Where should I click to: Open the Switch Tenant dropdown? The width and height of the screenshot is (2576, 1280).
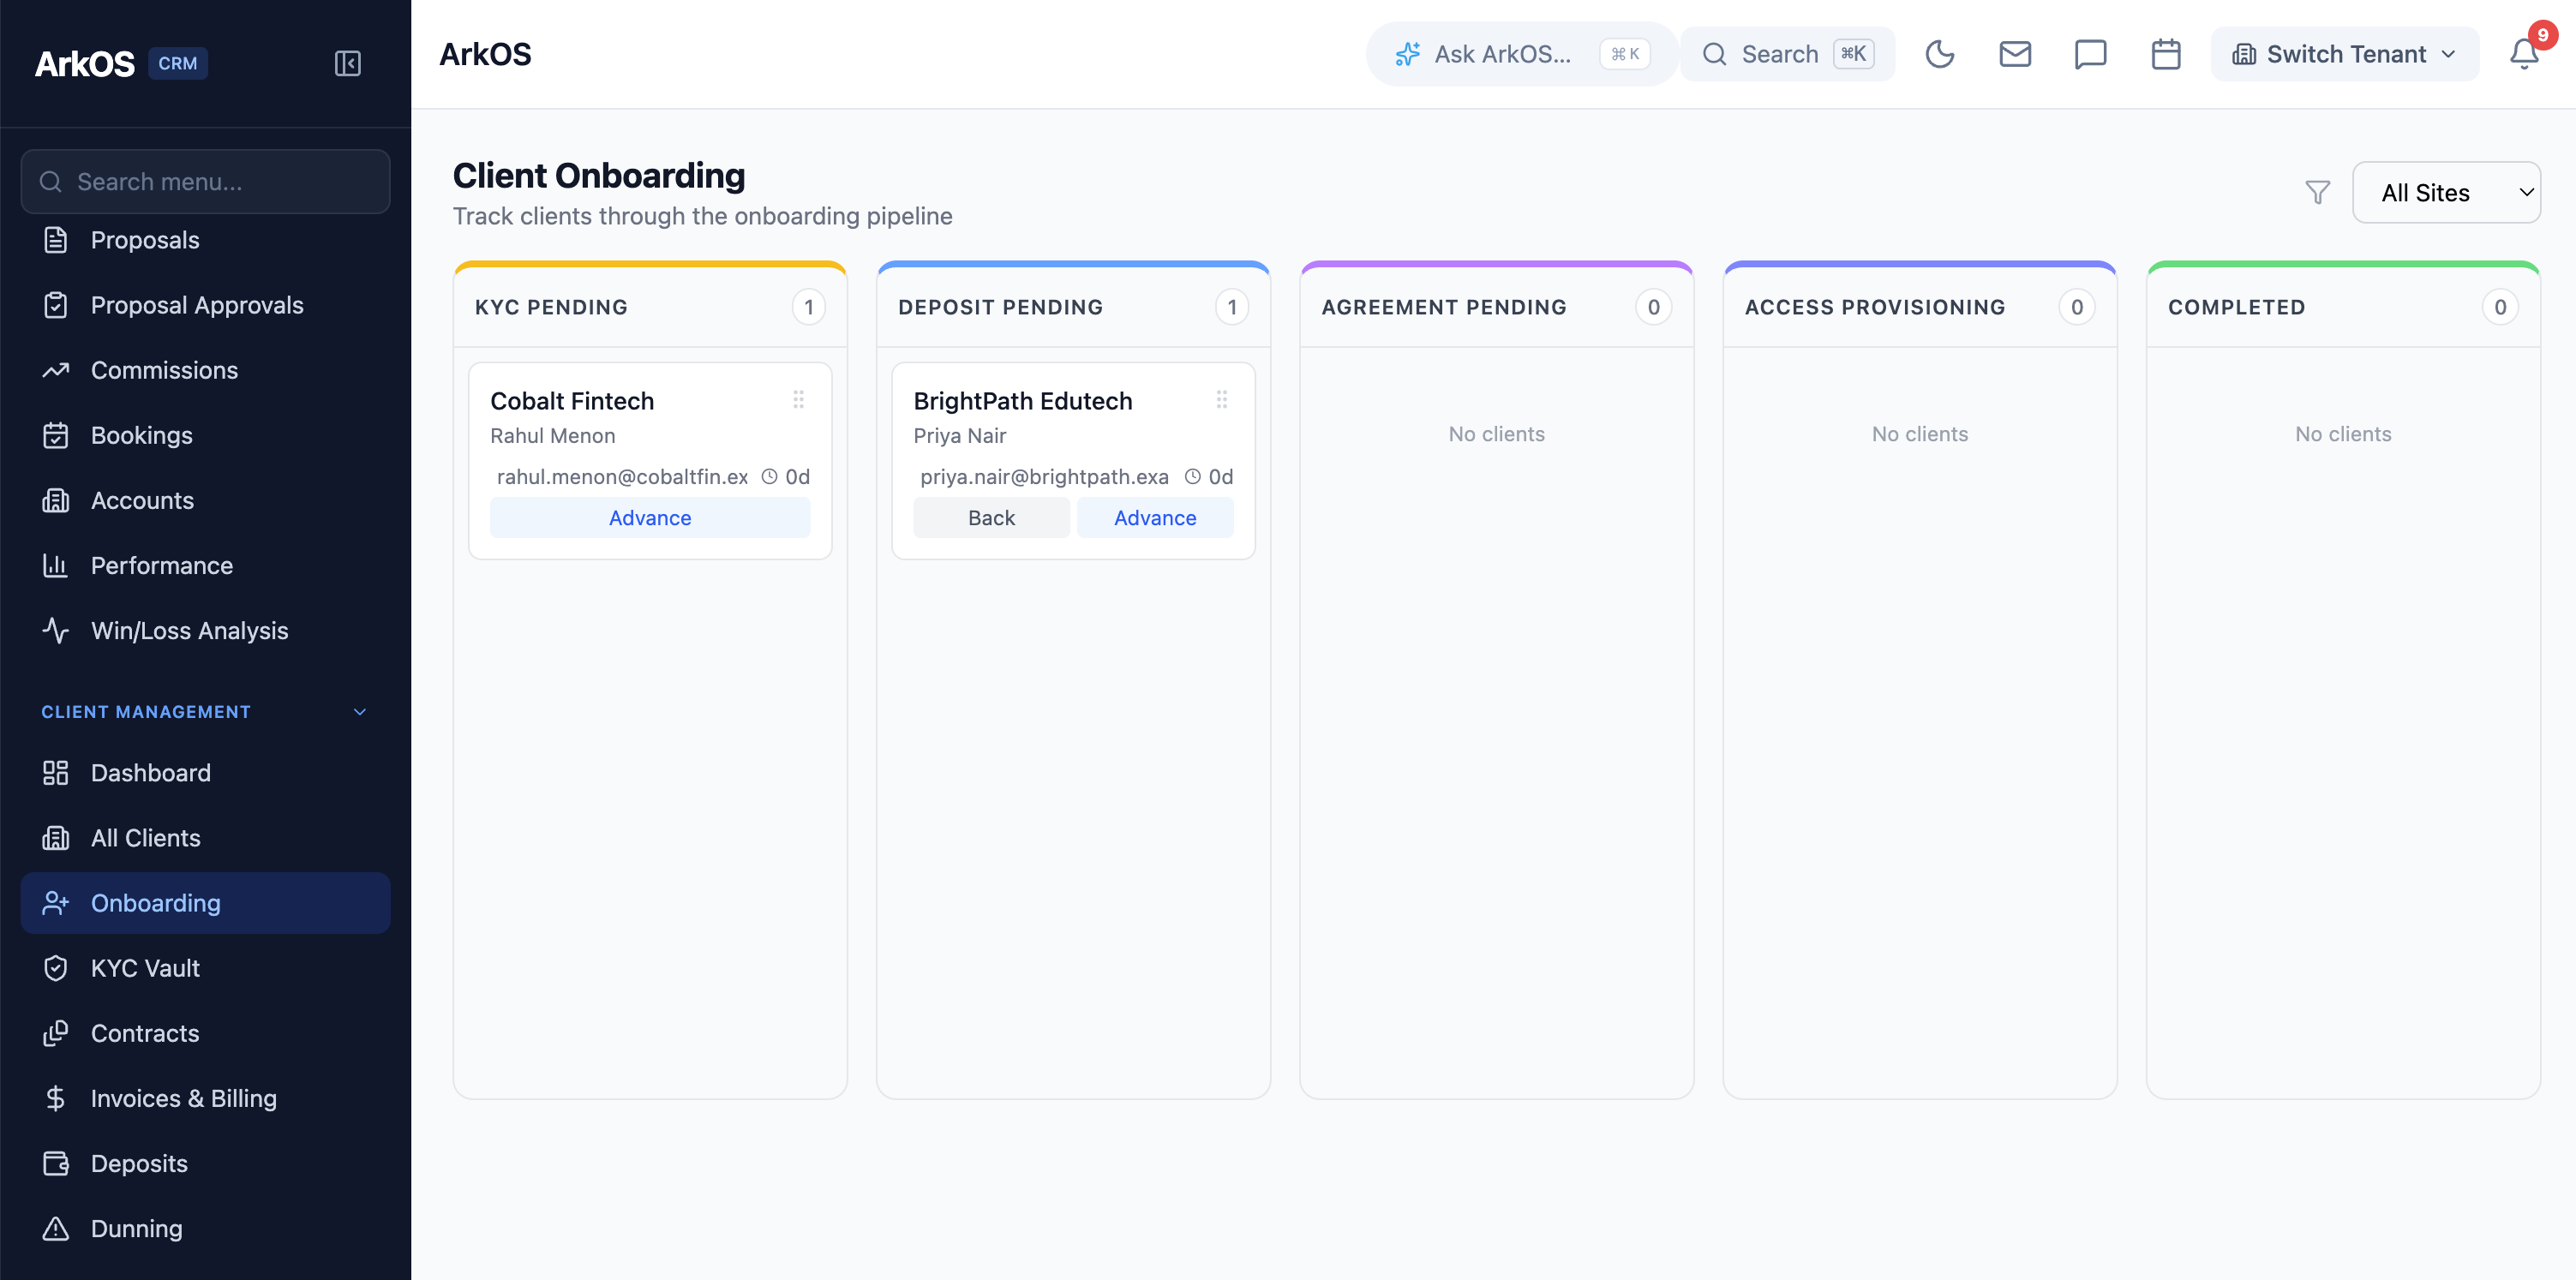coord(2344,54)
